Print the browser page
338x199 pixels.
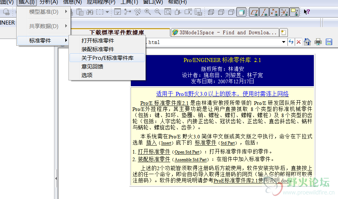click(x=318, y=42)
